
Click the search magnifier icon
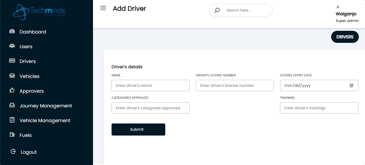click(217, 10)
